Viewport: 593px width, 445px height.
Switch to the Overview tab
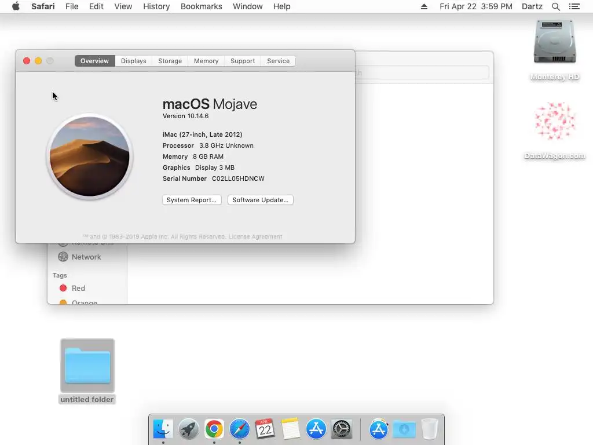[x=94, y=61]
